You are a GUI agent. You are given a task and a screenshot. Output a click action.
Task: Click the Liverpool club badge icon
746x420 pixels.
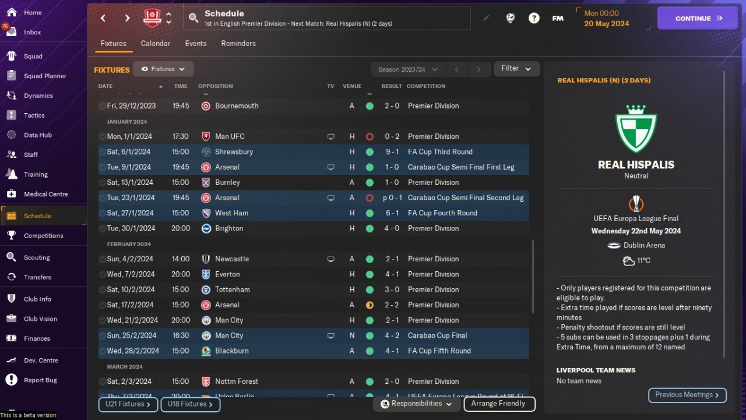tap(152, 18)
